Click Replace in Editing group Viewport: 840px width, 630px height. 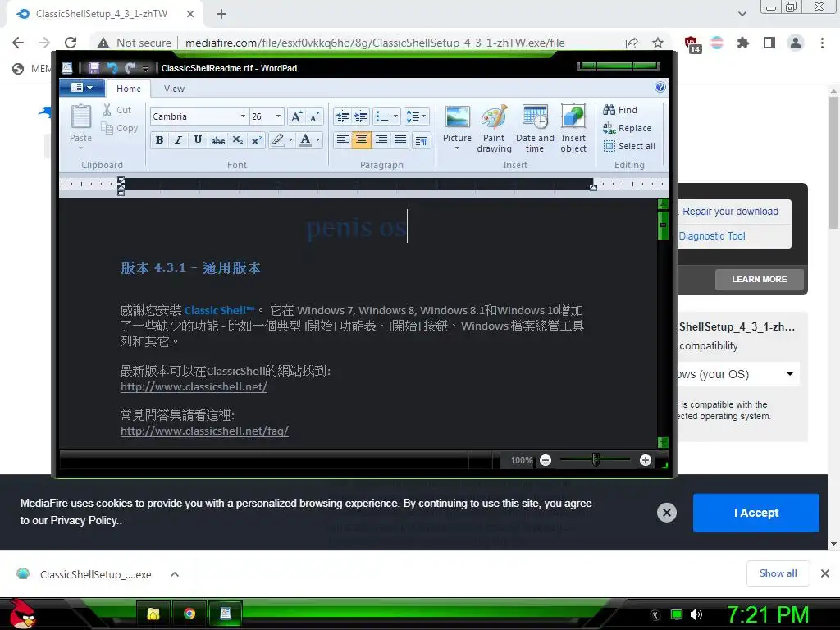pyautogui.click(x=627, y=128)
